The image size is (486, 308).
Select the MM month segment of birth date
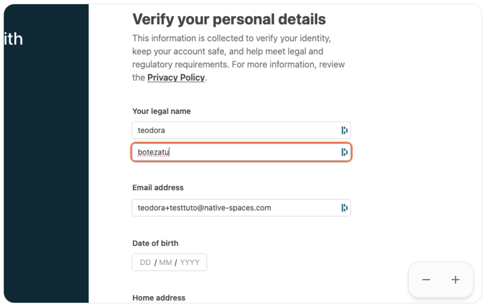[x=165, y=262]
